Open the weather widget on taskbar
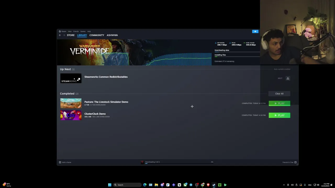Viewport: 335px width, 188px height. [7, 185]
